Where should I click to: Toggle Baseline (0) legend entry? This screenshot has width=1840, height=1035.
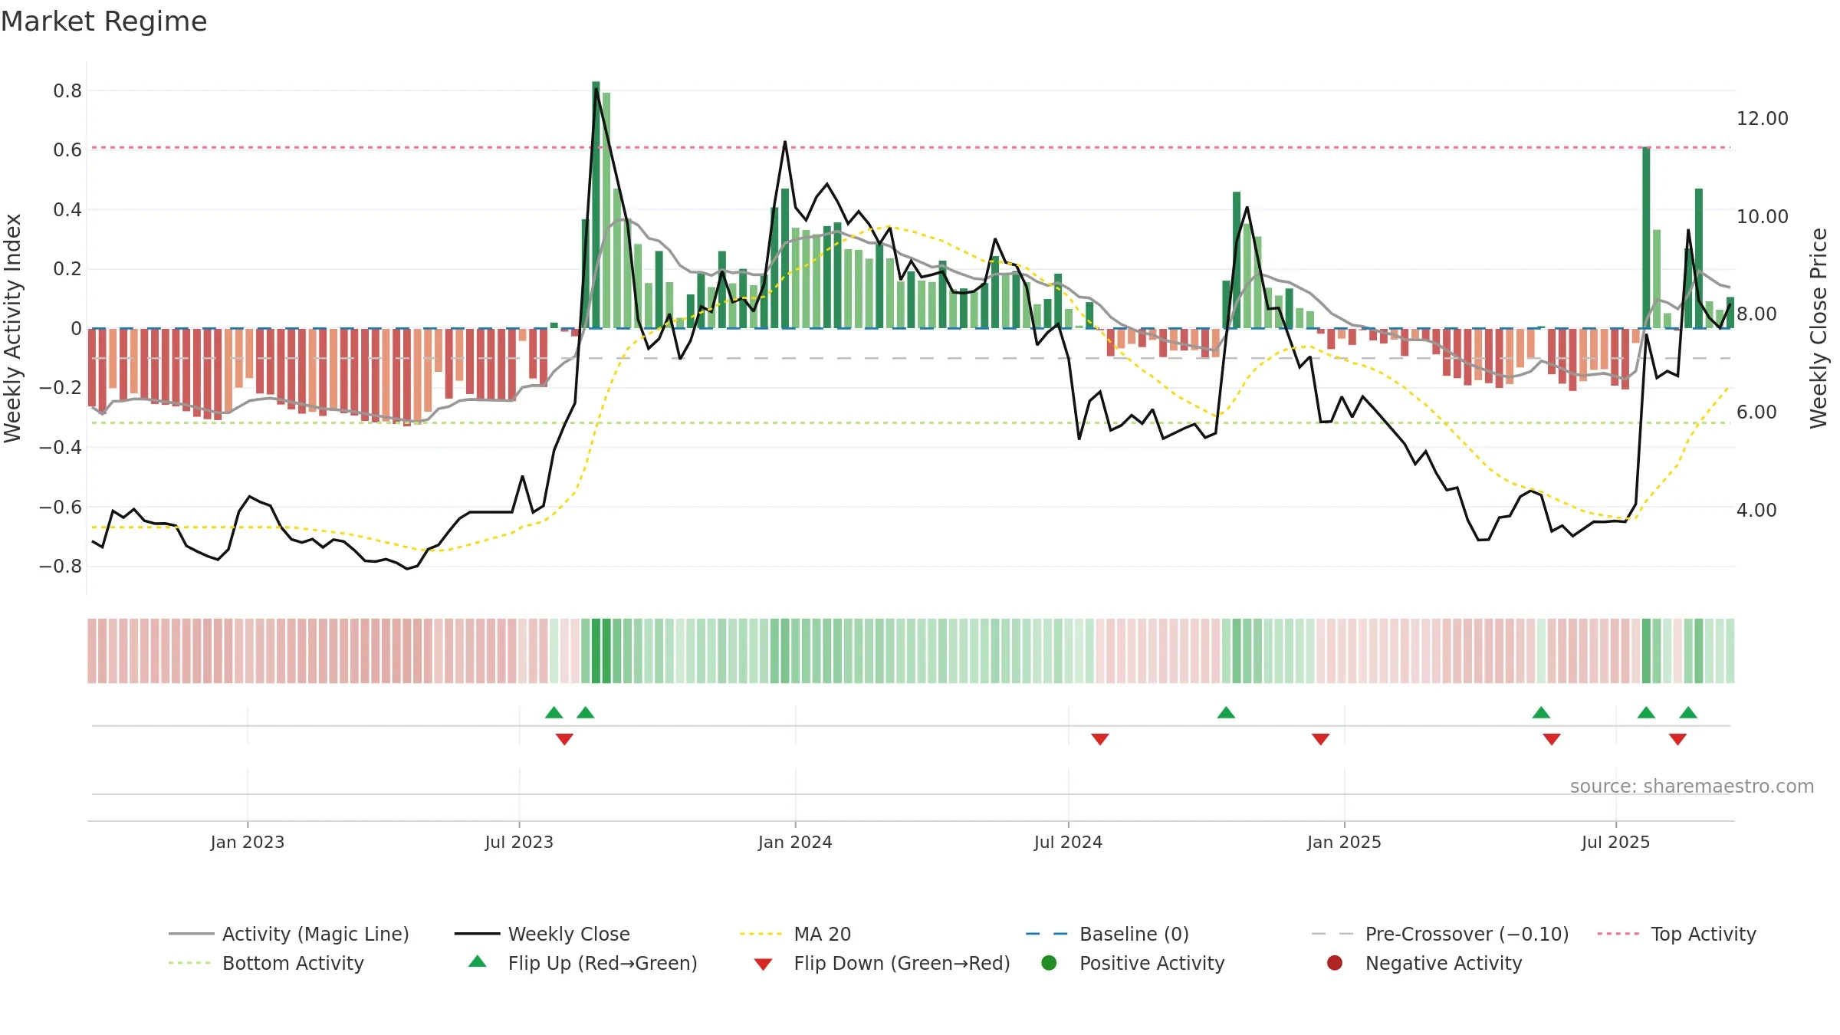point(1107,934)
